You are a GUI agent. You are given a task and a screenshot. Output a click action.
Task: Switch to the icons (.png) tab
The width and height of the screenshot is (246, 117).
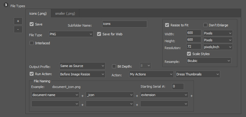[x=38, y=13]
